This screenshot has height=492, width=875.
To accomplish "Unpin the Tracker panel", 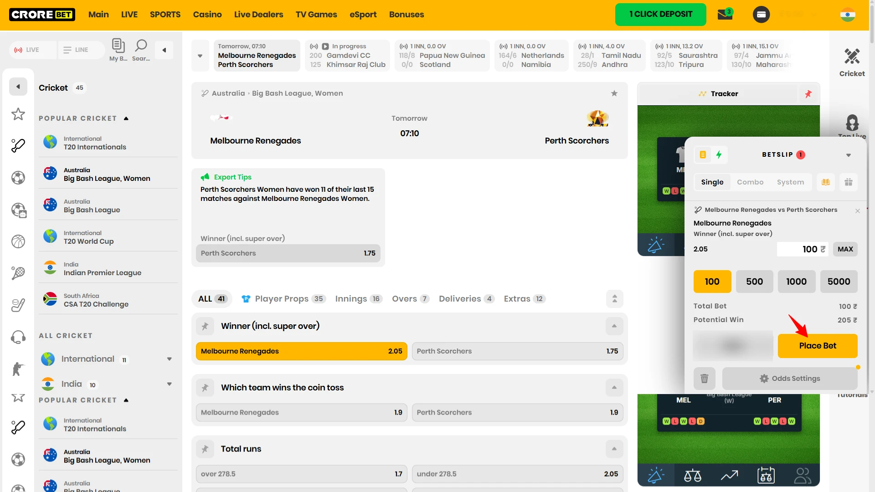I will point(808,94).
